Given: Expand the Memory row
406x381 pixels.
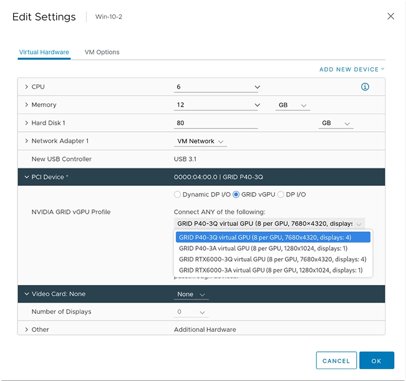Looking at the screenshot, I should tap(26, 105).
